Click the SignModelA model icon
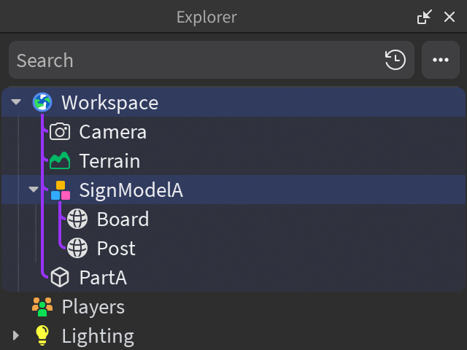The width and height of the screenshot is (467, 350). click(x=61, y=190)
